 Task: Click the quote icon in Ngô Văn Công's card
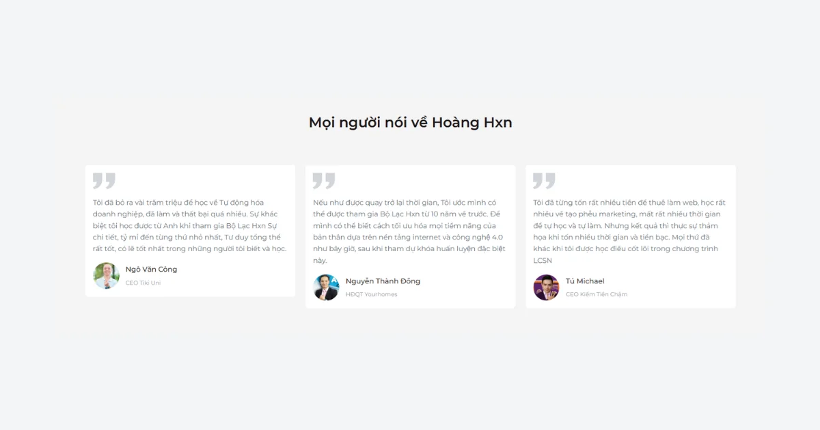tap(104, 181)
